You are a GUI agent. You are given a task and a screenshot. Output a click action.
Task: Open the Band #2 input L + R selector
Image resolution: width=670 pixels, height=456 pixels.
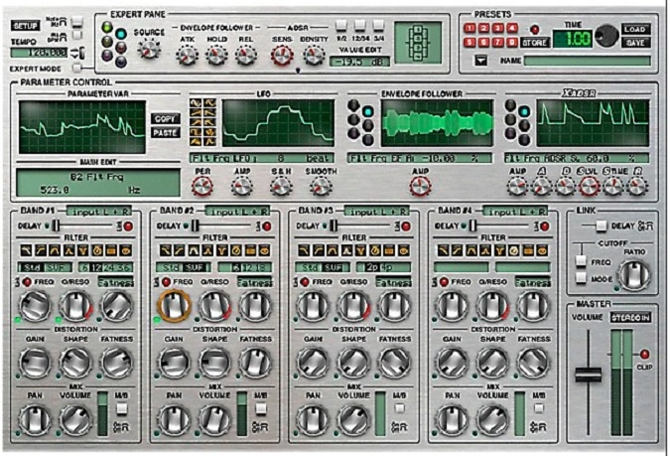point(238,212)
